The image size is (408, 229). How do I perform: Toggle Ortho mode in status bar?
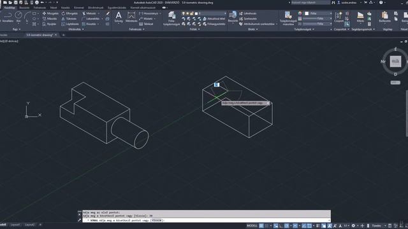click(x=281, y=226)
